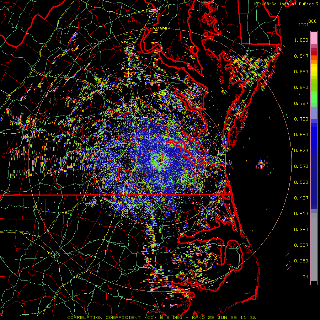Click the 0.893 color scale value
This screenshot has height=320, width=320.
(x=301, y=71)
